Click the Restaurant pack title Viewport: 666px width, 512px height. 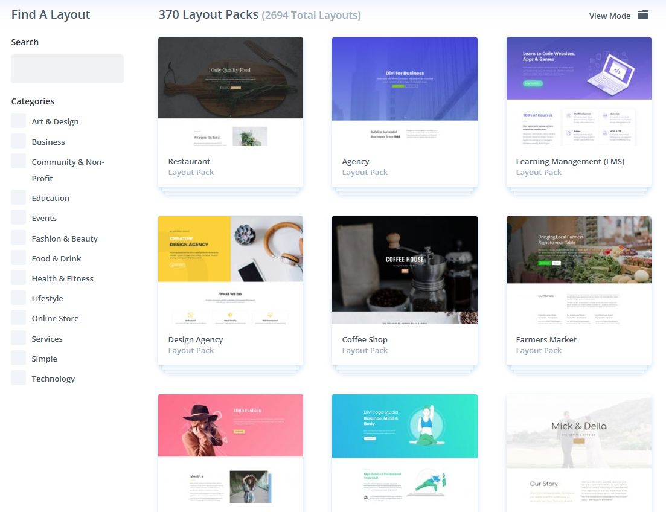coord(189,161)
